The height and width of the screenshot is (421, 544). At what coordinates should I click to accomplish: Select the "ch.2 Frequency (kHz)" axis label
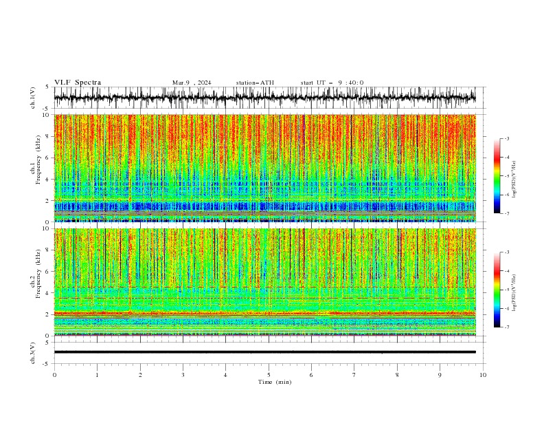click(36, 274)
